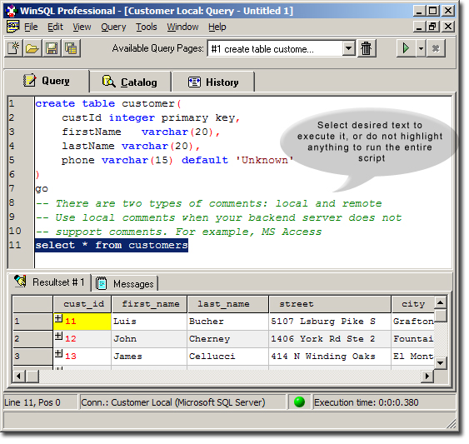Viewport: 469px width, 444px height.
Task: Save the query using the floppy icon
Action: pos(52,48)
